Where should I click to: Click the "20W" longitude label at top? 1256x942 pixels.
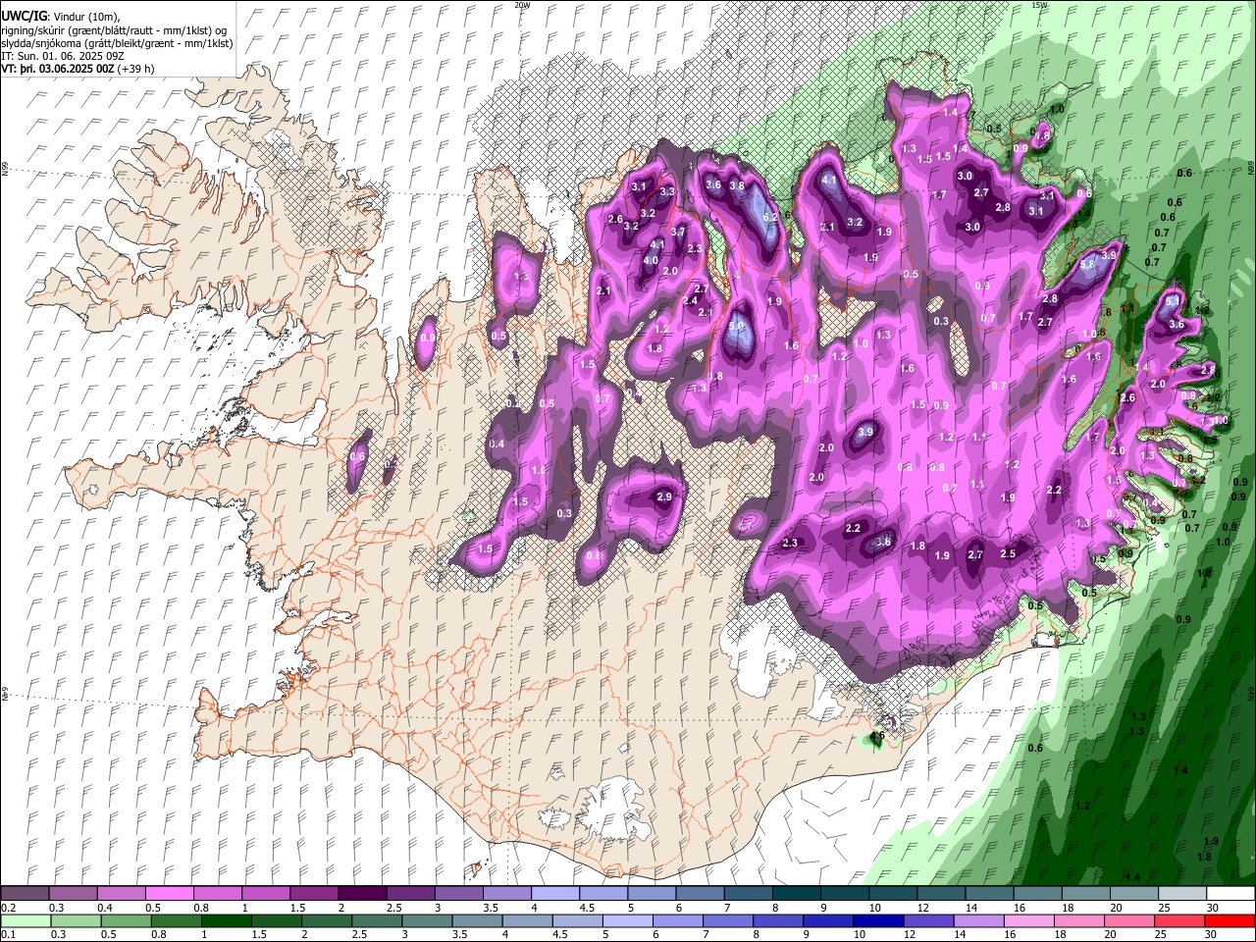[522, 5]
